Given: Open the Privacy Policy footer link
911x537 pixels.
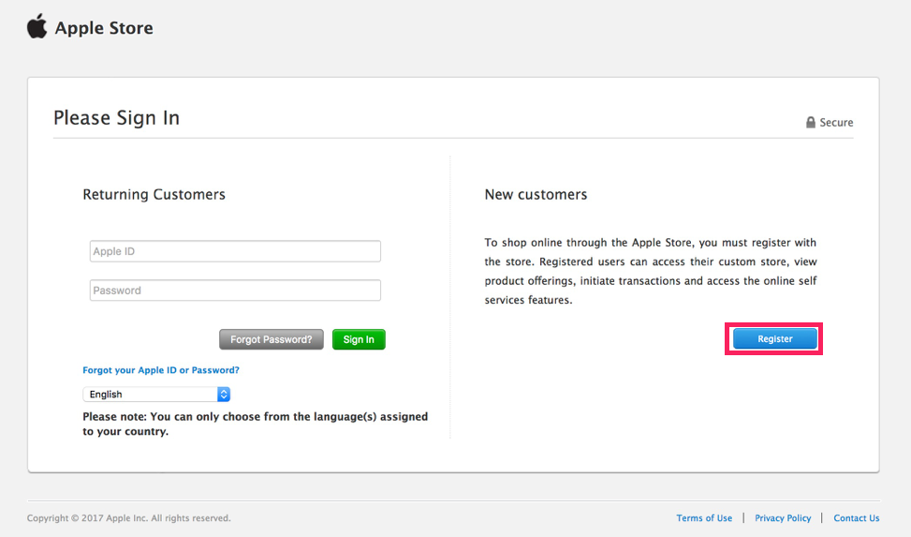Looking at the screenshot, I should (783, 518).
